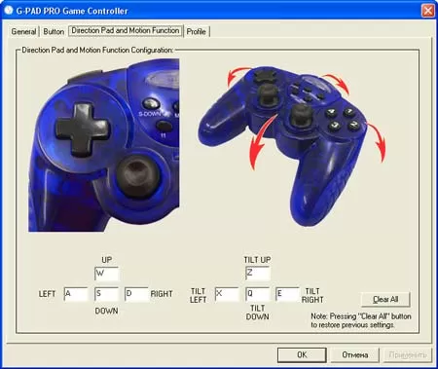Click the TILT DOWN label

tap(258, 313)
